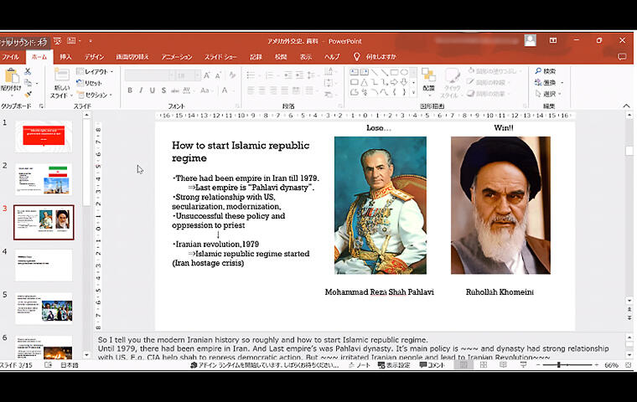
Task: Click the ribbon display options icon
Action: click(x=553, y=40)
